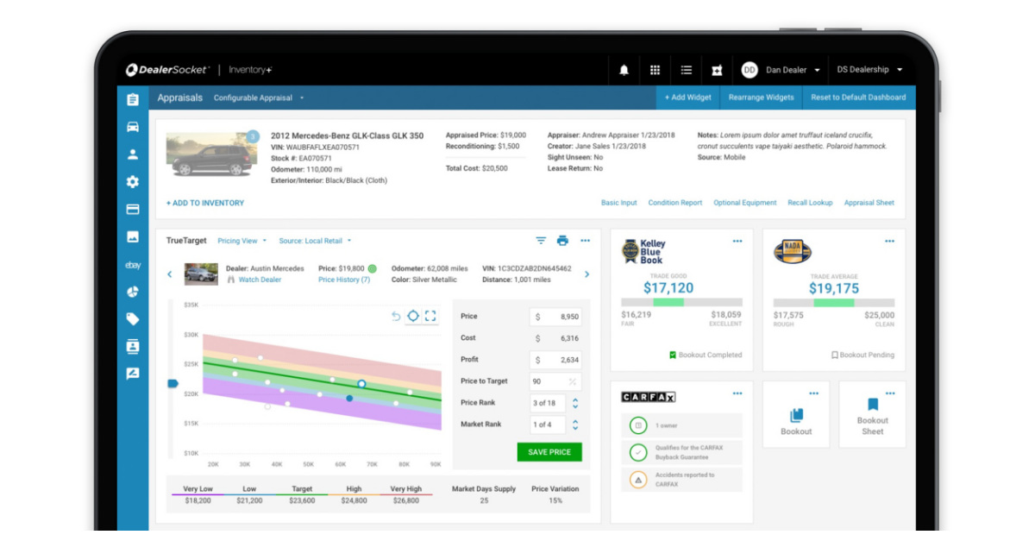Image resolution: width=1035 pixels, height=541 pixels.
Task: Switch to the Optional Equipment tab
Action: [x=744, y=203]
